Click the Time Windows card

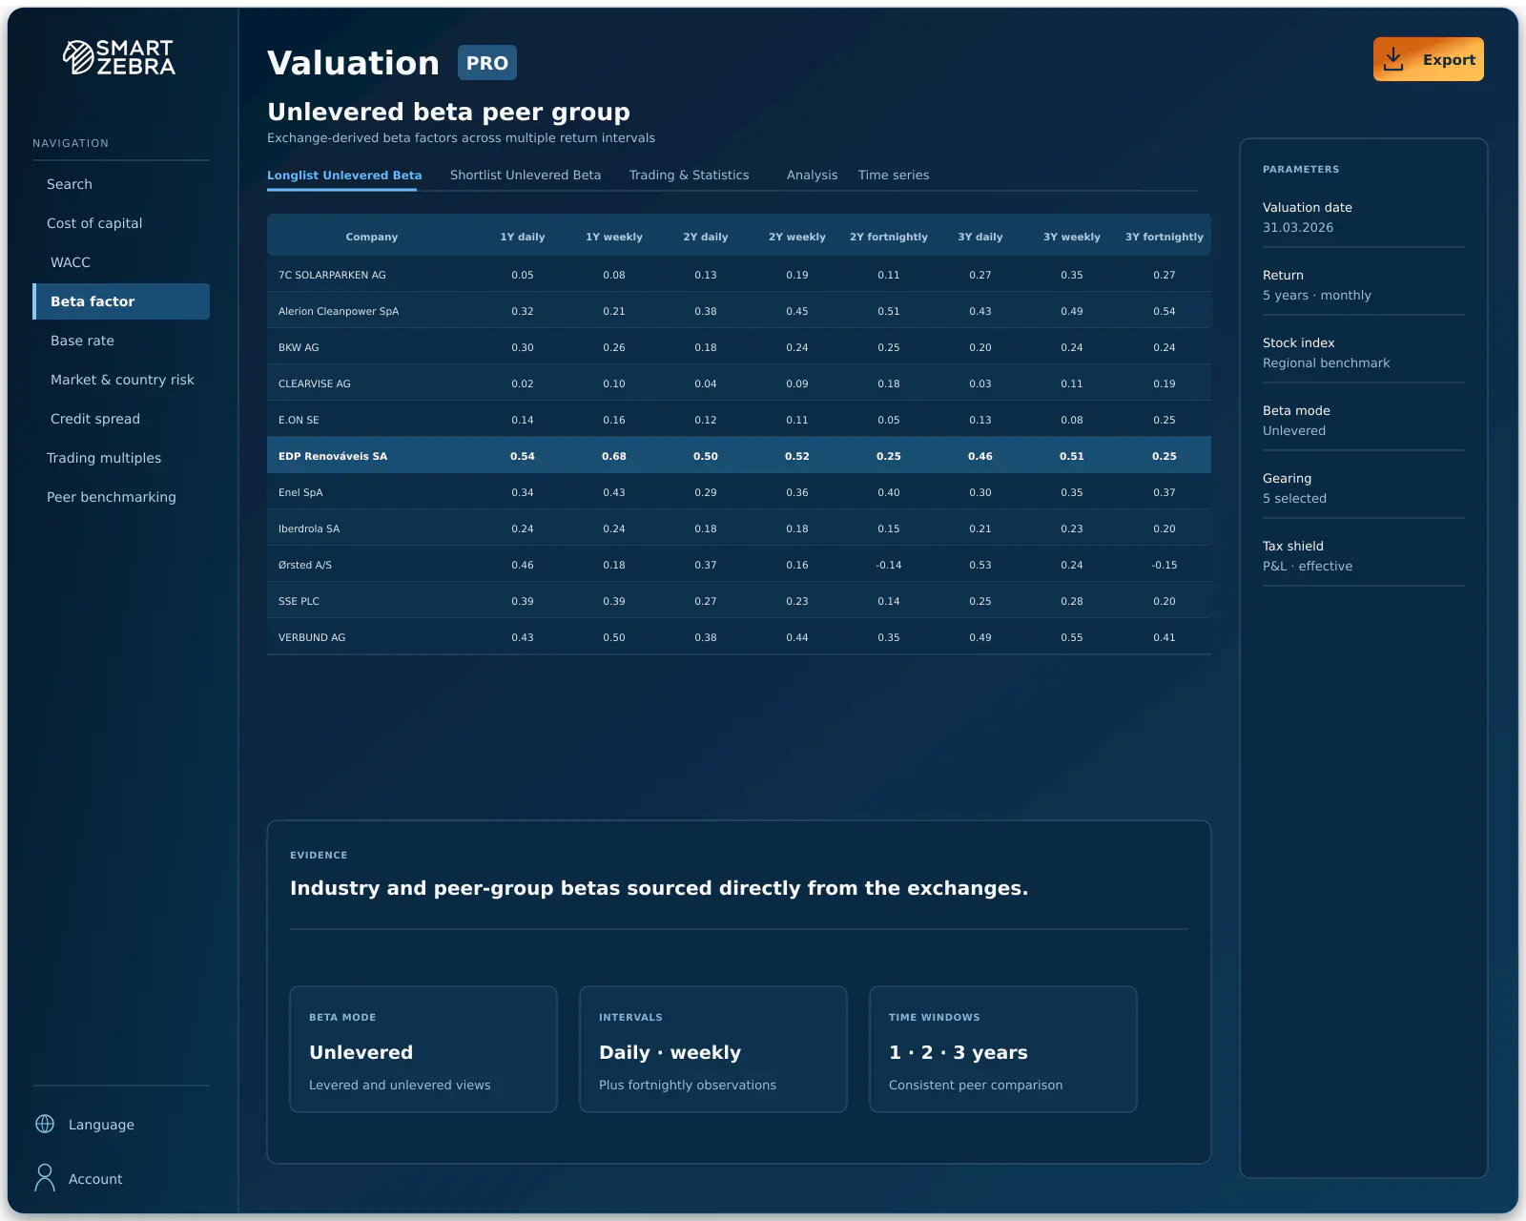[x=1003, y=1049]
